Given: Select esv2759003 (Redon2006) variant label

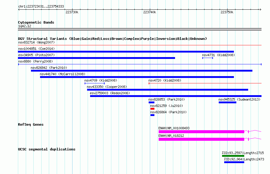Looking at the screenshot, I should [110, 93].
